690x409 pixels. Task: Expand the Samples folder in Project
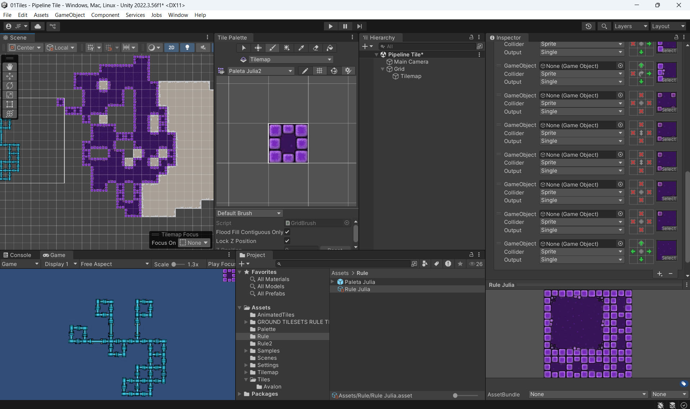(246, 351)
